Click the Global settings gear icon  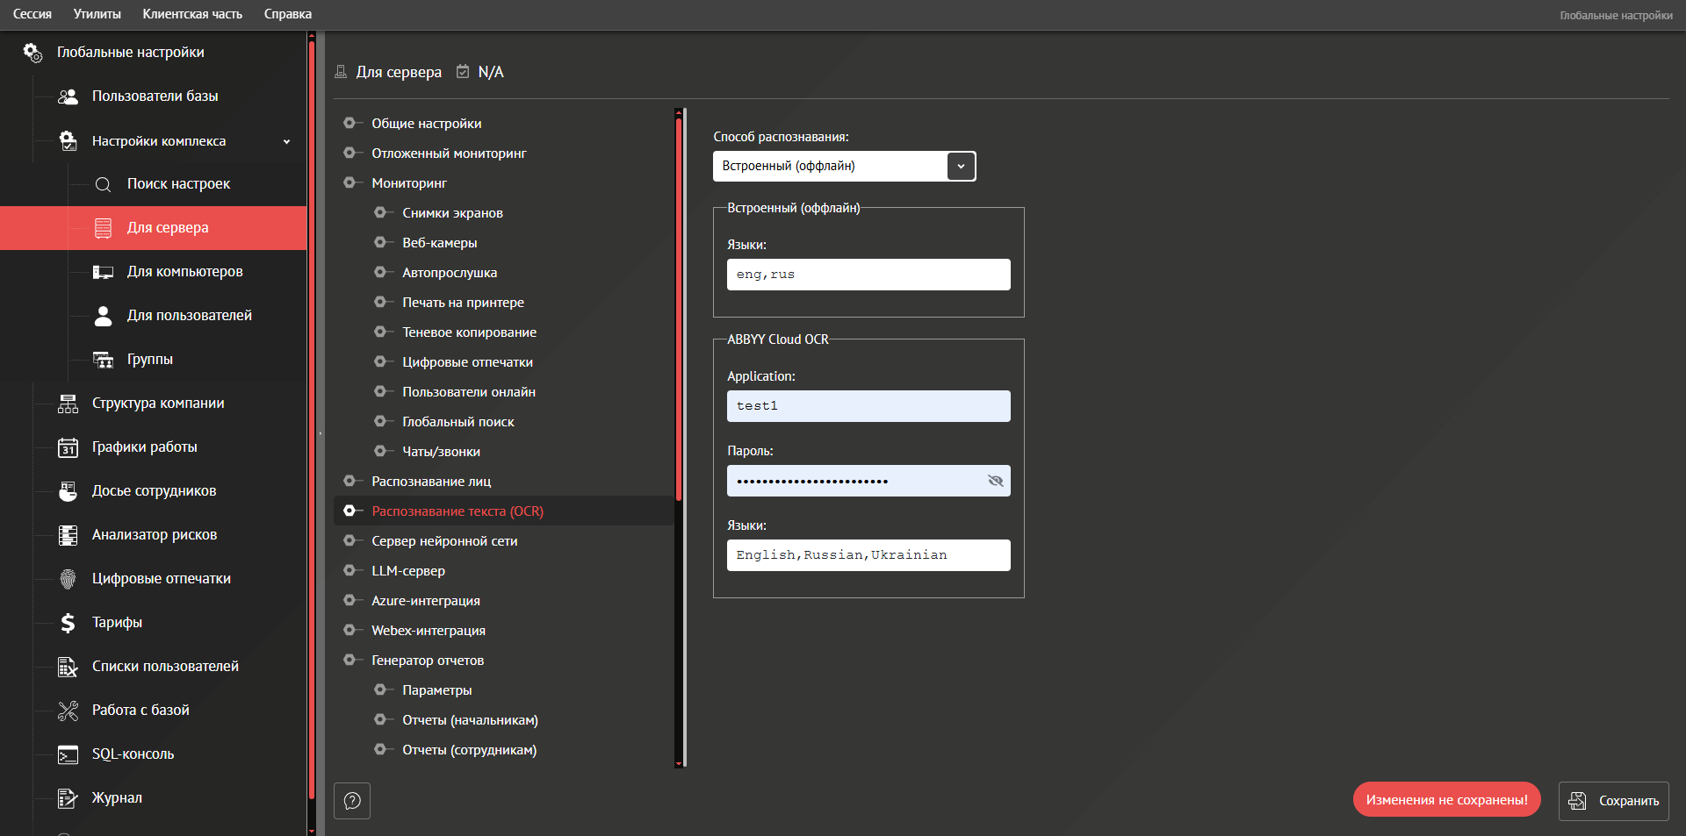point(32,53)
